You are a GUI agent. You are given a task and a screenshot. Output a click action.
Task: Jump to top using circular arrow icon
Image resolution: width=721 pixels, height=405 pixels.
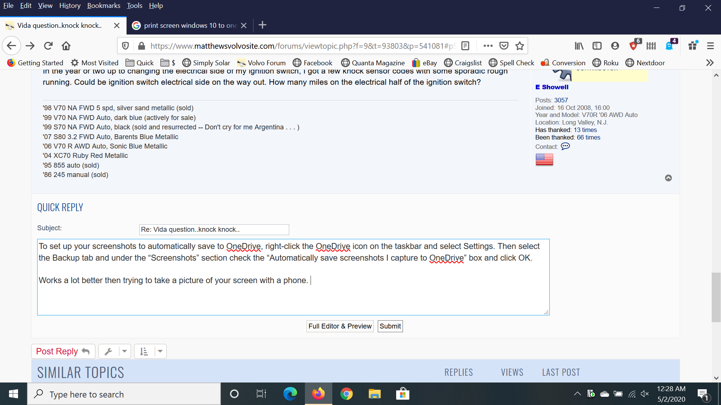coord(668,178)
